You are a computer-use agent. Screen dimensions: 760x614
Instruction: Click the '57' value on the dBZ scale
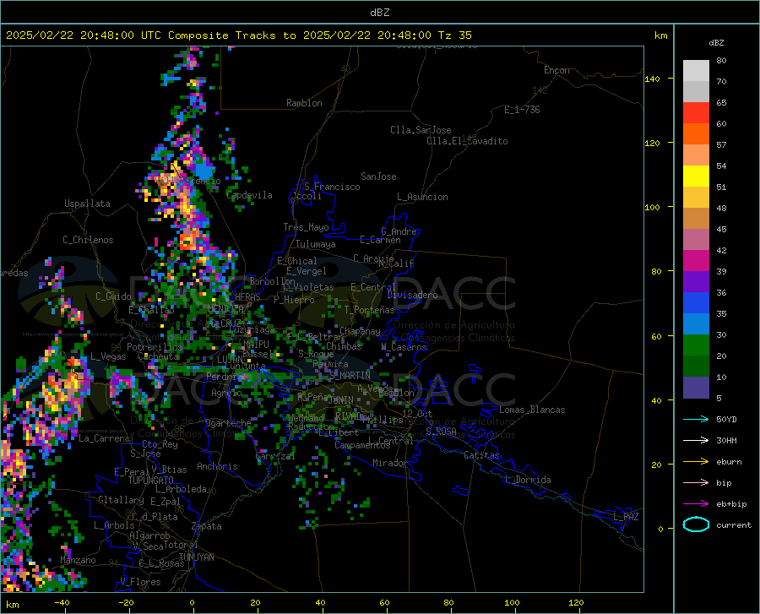tap(721, 145)
